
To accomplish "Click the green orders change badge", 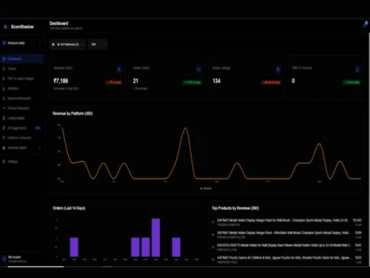I will coord(192,82).
